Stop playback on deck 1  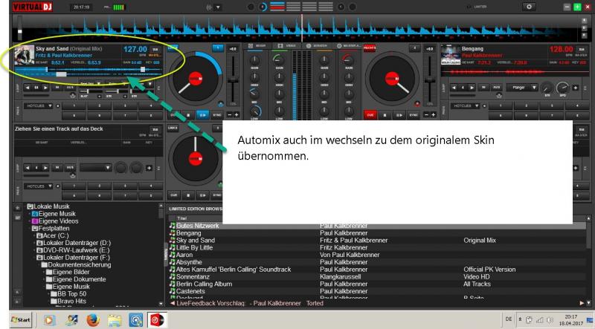click(188, 115)
